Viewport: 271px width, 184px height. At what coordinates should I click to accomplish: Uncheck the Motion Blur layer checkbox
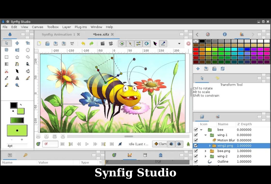pos(196,140)
